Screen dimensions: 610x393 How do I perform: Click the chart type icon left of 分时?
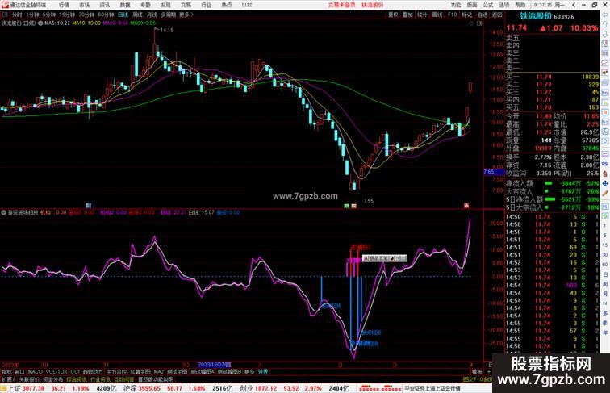click(x=5, y=15)
